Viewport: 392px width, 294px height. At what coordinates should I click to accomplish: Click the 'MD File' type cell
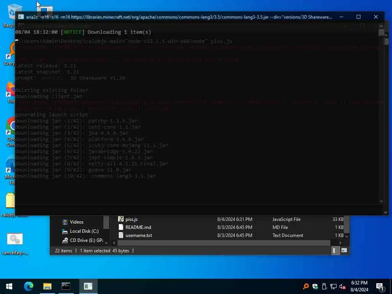280,227
